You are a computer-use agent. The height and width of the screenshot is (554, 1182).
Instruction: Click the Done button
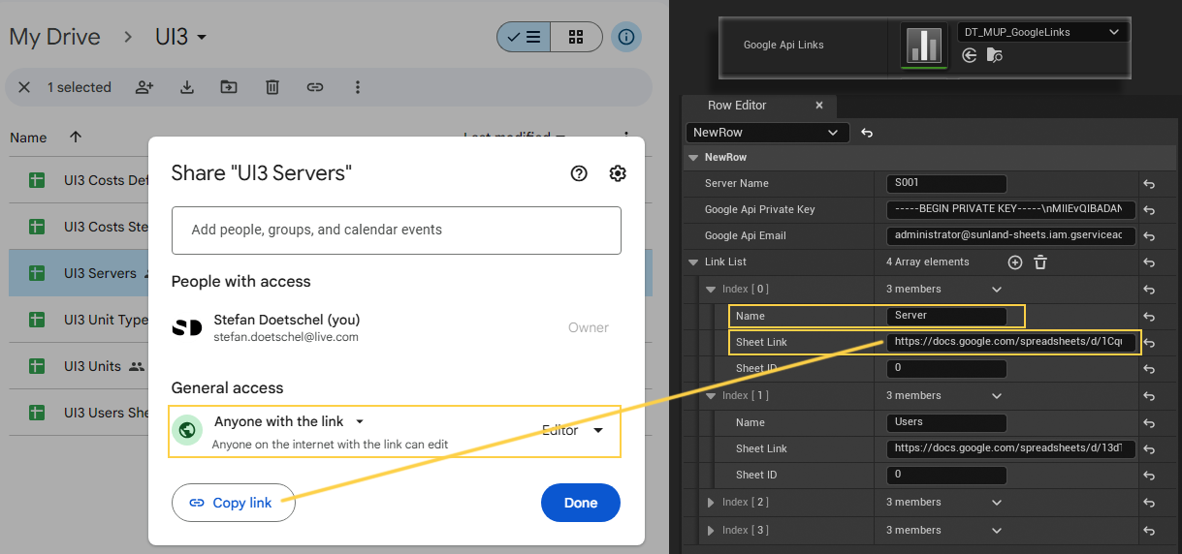coord(581,503)
